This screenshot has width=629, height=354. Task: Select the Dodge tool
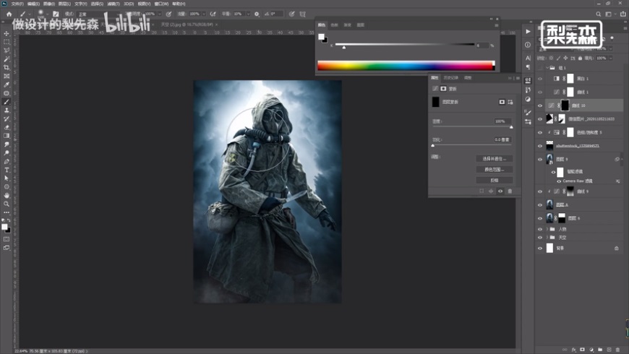(x=7, y=152)
